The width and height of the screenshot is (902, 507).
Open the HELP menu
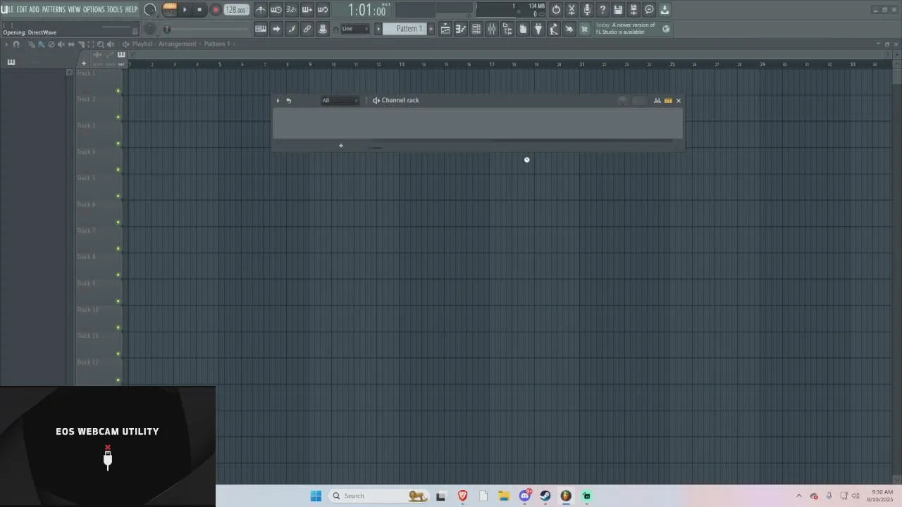coord(131,10)
